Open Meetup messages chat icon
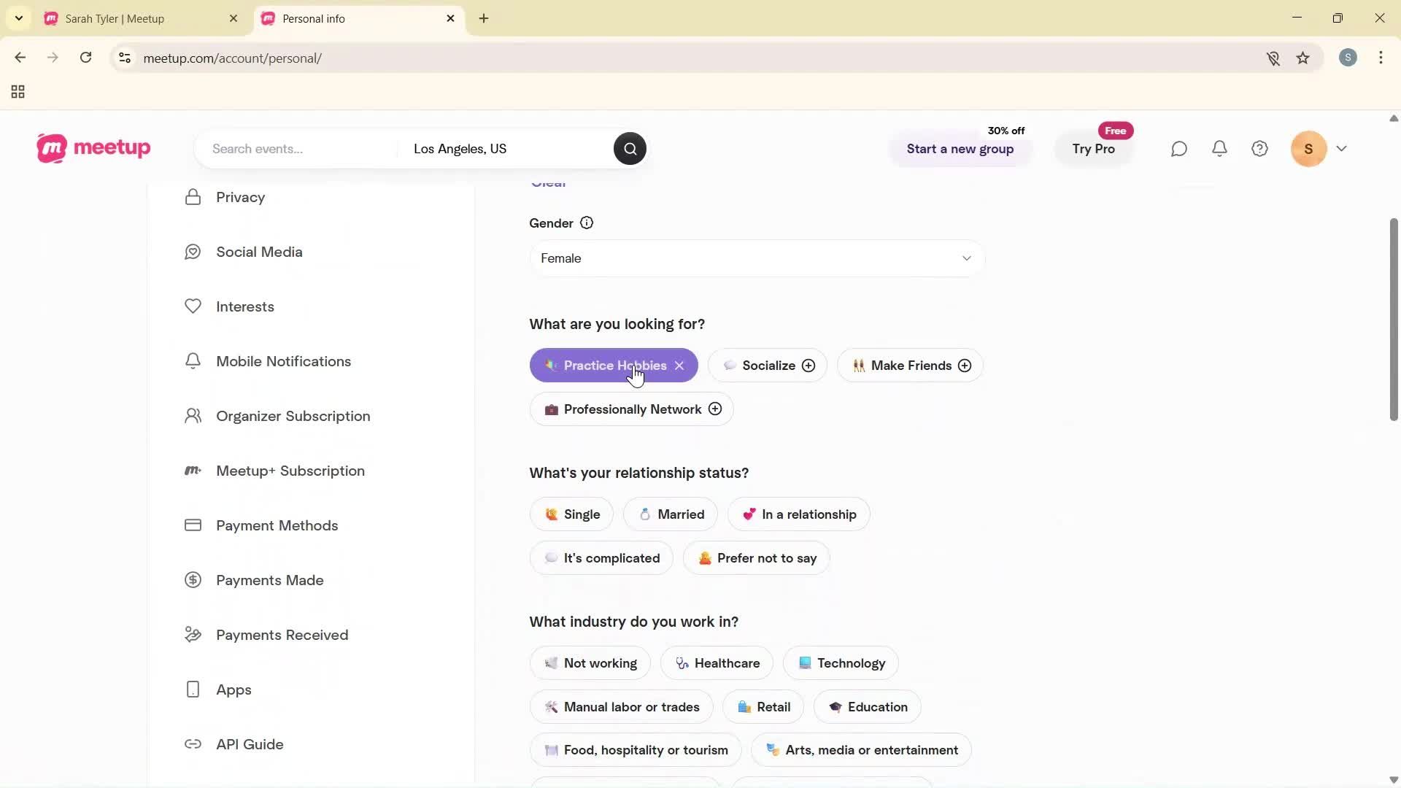 tap(1178, 148)
